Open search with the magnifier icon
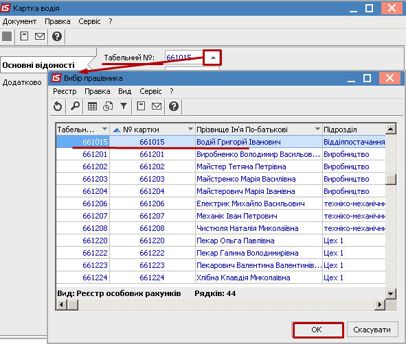Screen dimensions: 406x344 pyautogui.click(x=76, y=106)
